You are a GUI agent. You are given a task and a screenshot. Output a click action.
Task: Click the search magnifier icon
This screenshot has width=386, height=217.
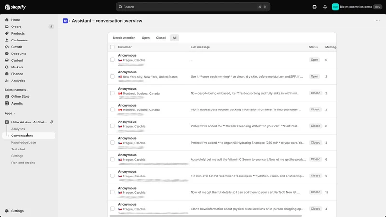point(120,7)
